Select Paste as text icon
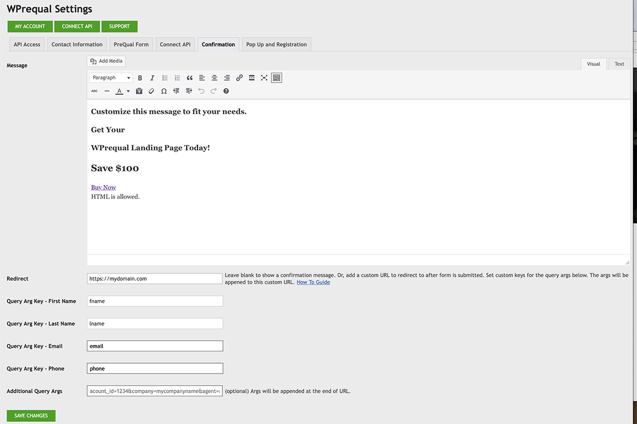Image resolution: width=637 pixels, height=424 pixels. [x=139, y=91]
